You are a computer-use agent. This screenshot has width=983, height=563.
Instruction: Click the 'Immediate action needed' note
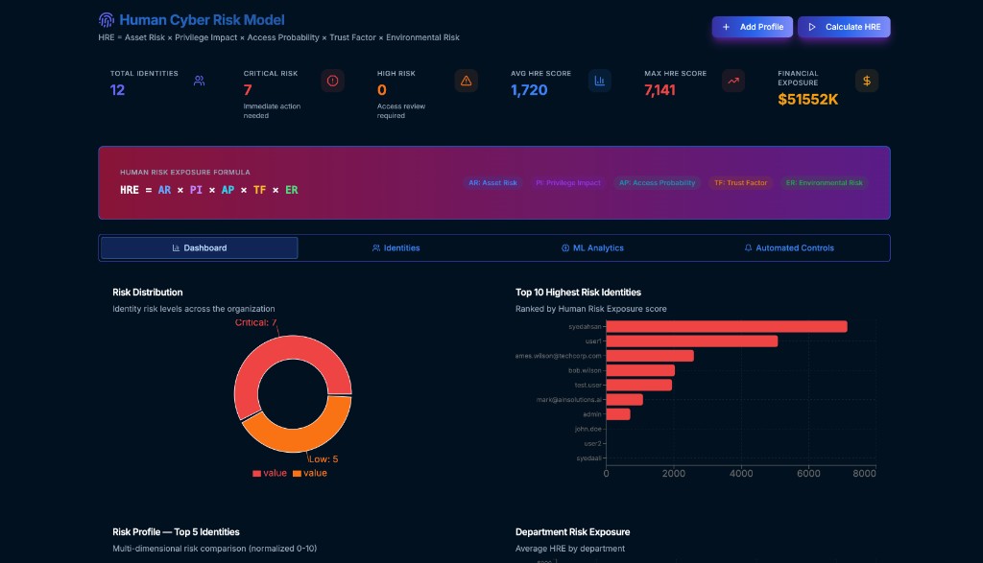272,111
